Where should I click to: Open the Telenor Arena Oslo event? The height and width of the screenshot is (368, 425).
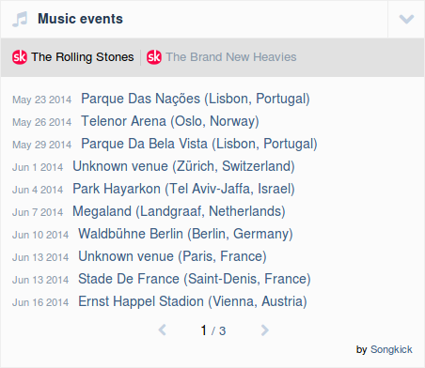[x=170, y=121]
